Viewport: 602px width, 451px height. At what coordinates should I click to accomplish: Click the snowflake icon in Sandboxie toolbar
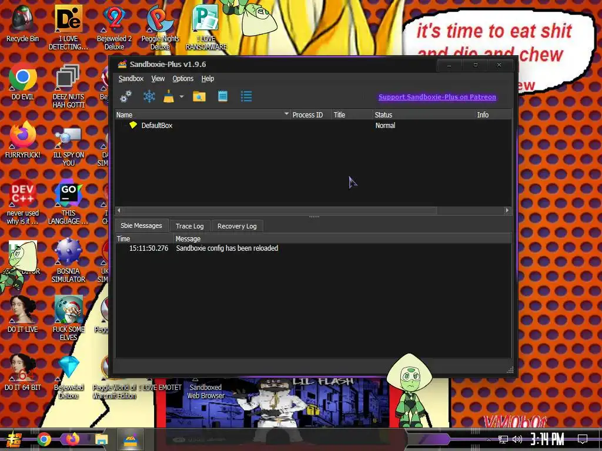tap(149, 96)
